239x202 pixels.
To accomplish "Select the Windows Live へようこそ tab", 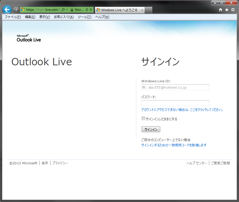I will click(119, 10).
